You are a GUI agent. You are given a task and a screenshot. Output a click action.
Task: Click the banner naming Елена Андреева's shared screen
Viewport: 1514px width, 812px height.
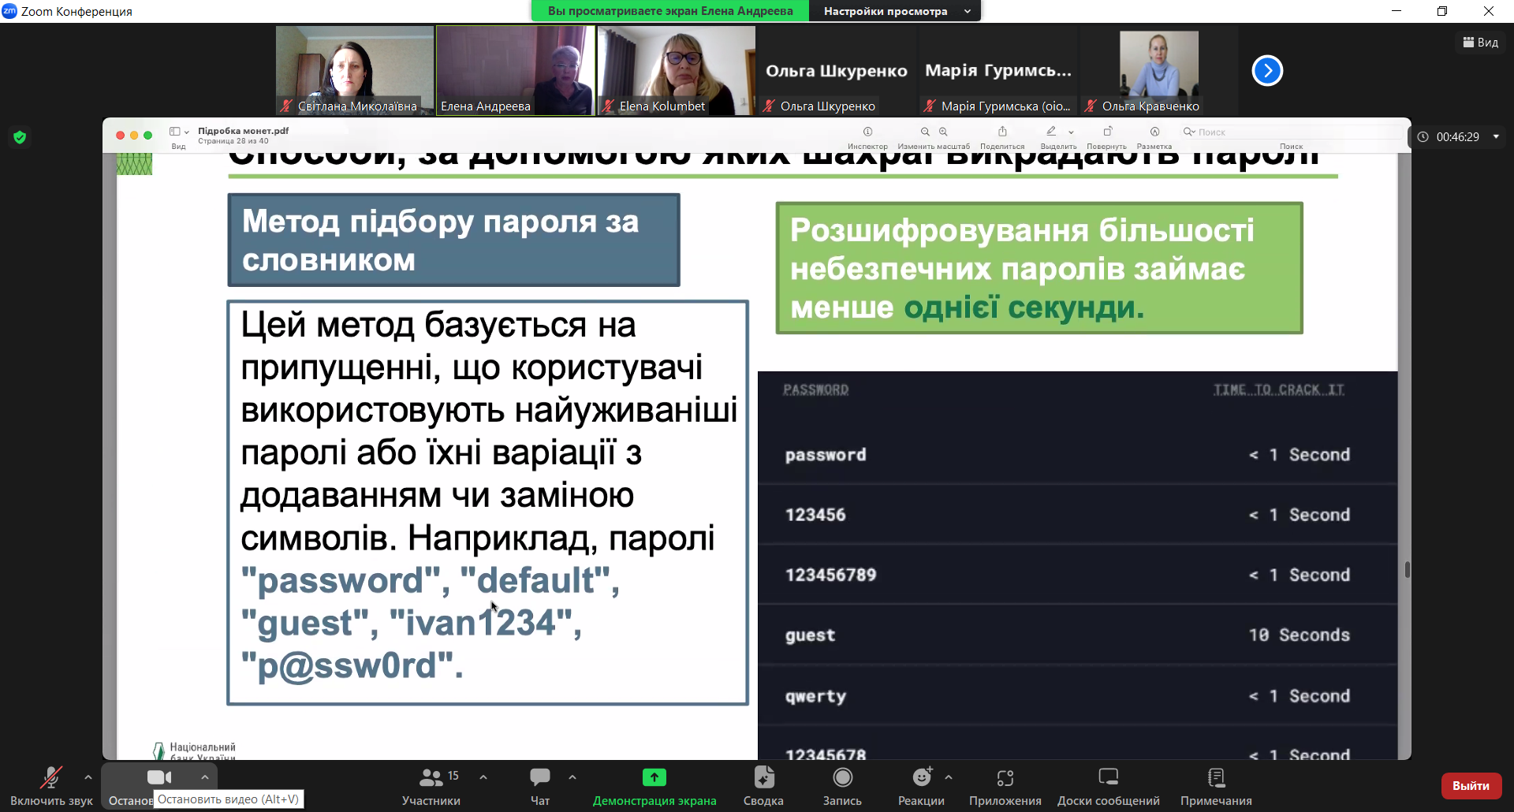pos(670,11)
